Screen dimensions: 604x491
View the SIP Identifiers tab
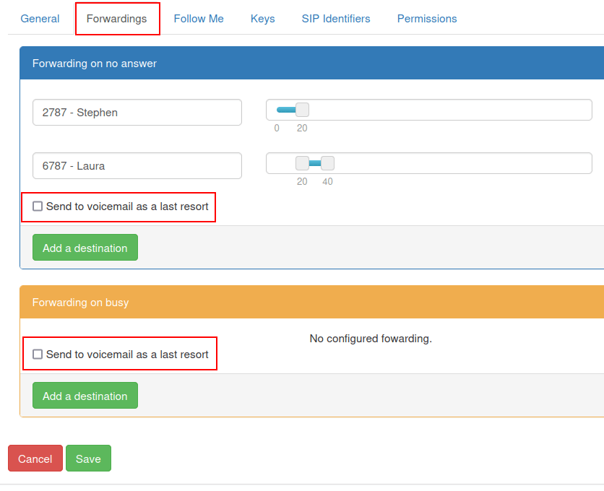[335, 18]
